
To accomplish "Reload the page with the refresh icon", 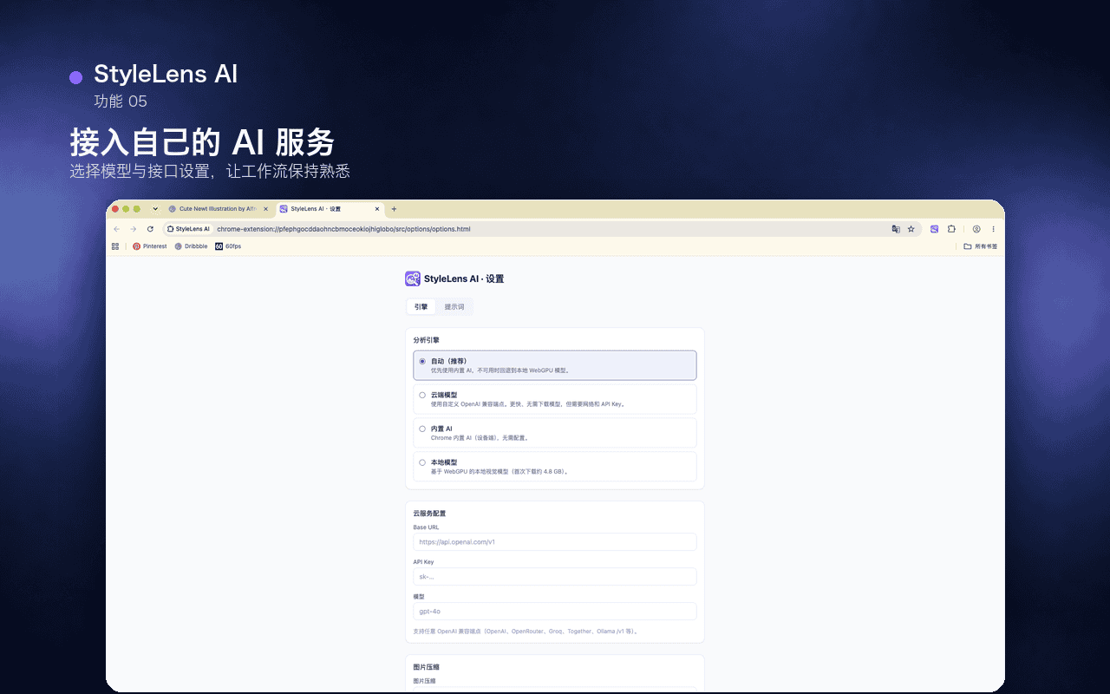I will [x=150, y=229].
